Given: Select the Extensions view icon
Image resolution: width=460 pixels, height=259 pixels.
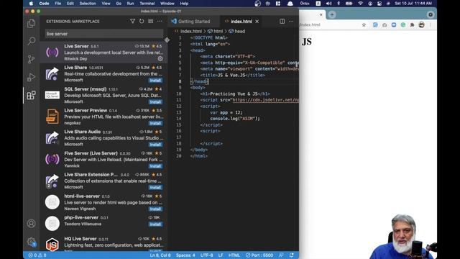Looking at the screenshot, I should tap(31, 95).
